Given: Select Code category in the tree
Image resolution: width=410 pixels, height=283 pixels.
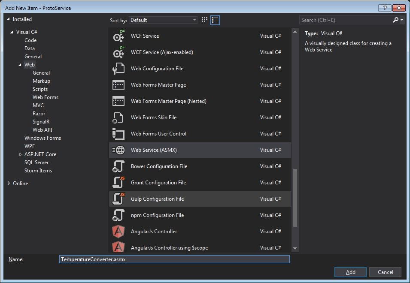Looking at the screenshot, I should (x=30, y=40).
